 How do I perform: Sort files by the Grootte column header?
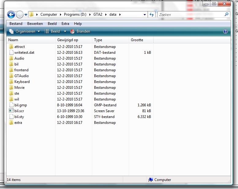[137, 40]
